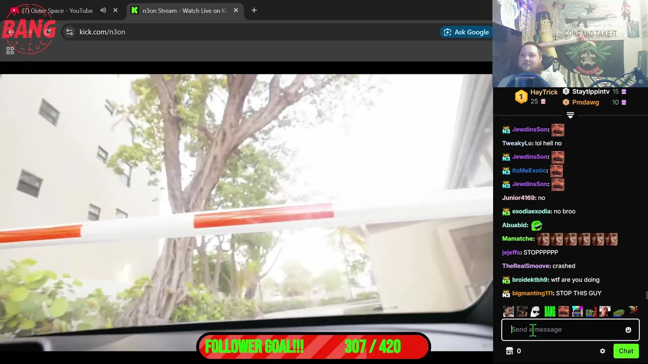The height and width of the screenshot is (364, 648).
Task: Open Staytippintv gifter profile
Action: click(591, 92)
